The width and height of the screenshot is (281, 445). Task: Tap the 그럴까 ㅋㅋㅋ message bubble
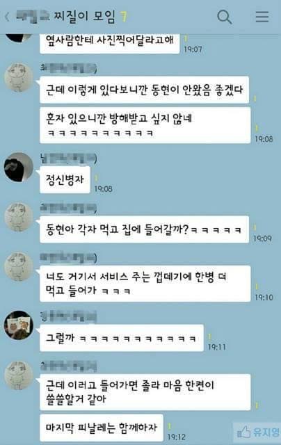click(x=122, y=338)
